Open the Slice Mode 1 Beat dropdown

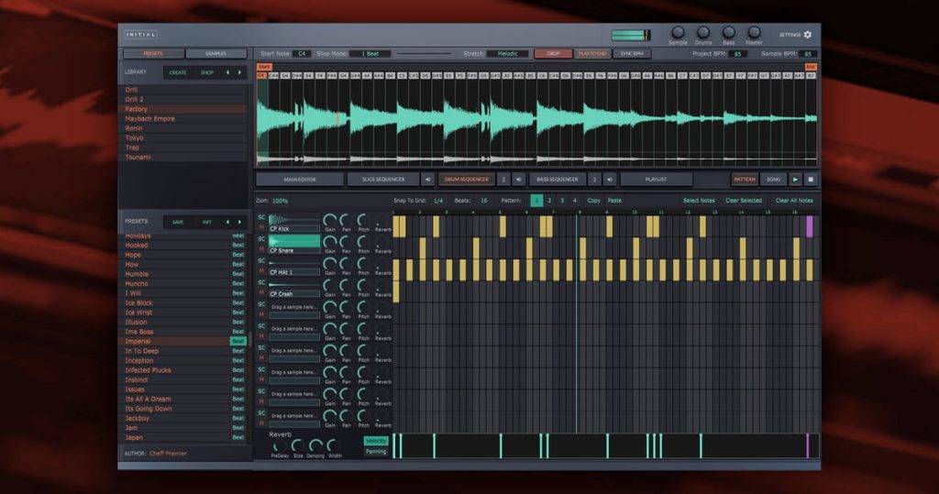(370, 54)
